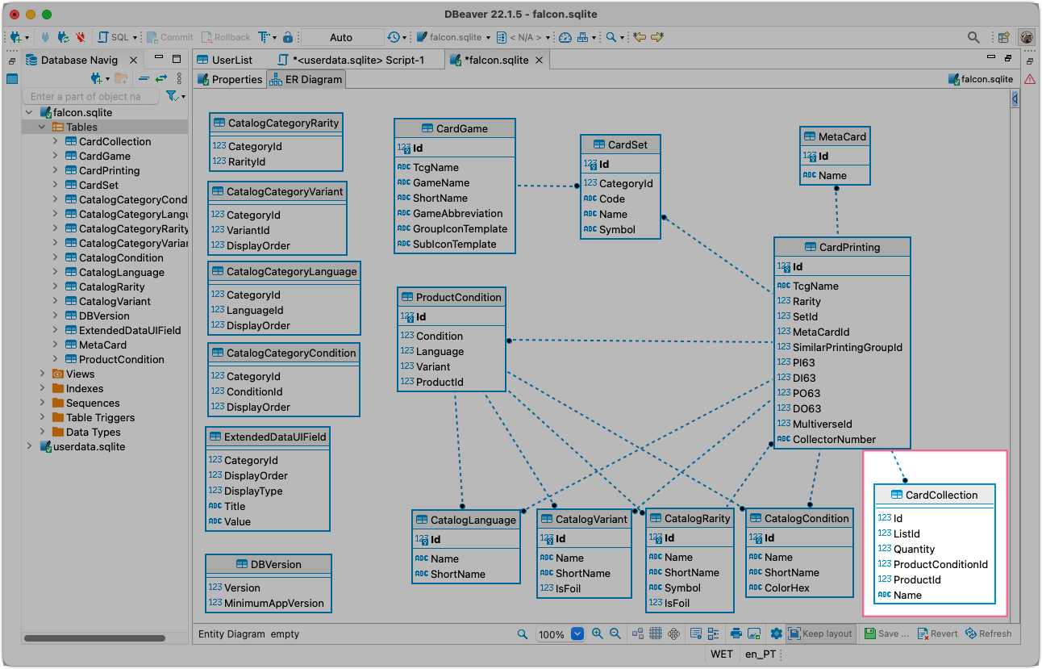Click the CardCollection entity header in diagram
This screenshot has width=1042, height=669.
[x=935, y=495]
